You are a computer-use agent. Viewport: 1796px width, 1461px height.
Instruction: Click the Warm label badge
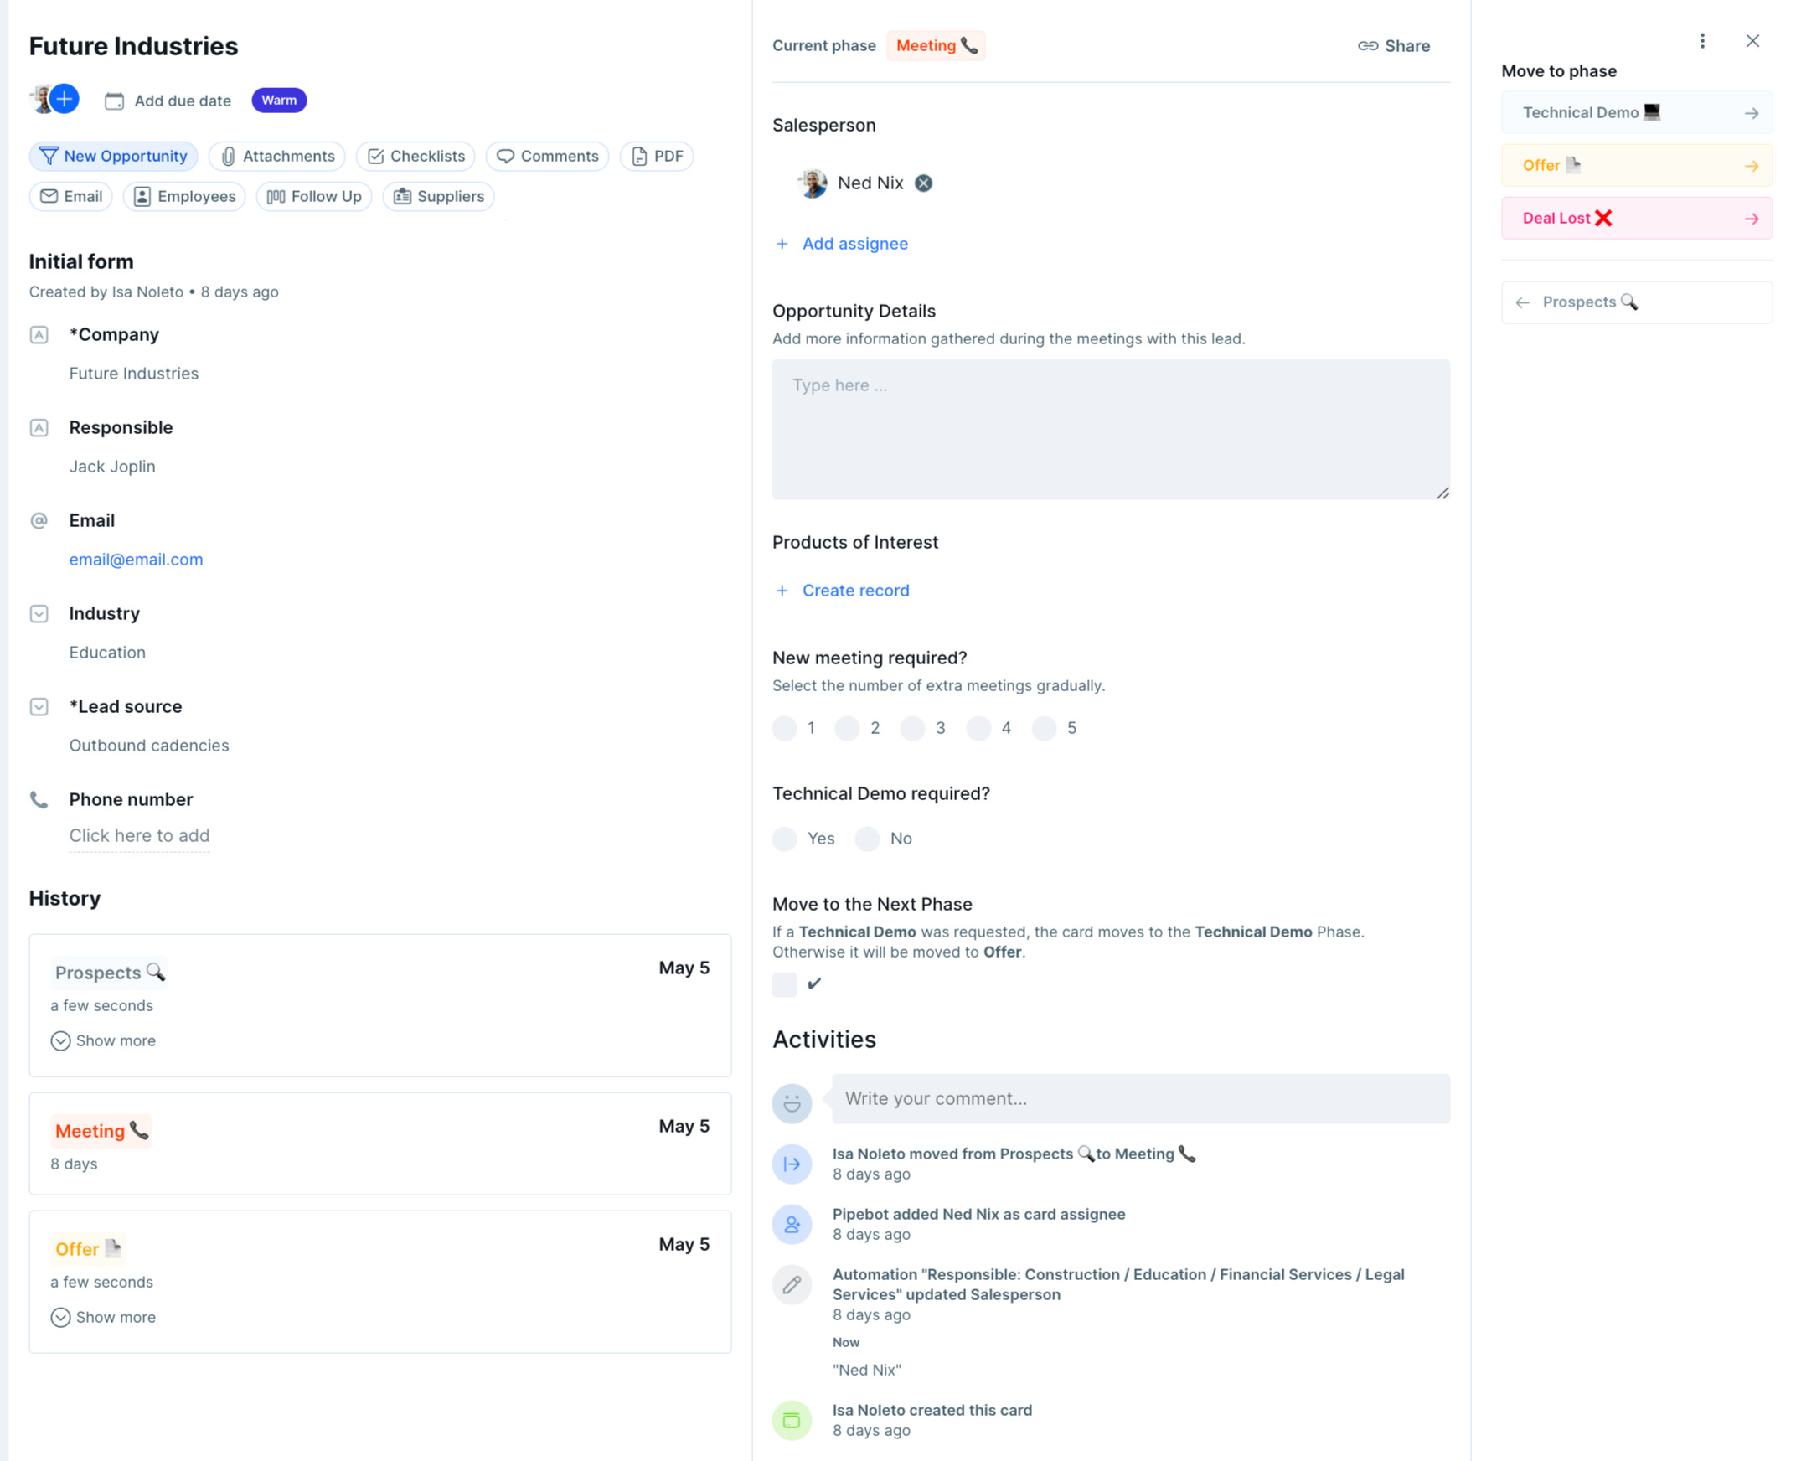click(279, 101)
